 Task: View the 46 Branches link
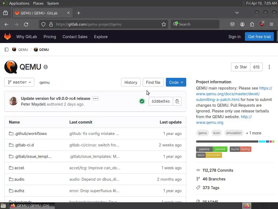click(214, 179)
